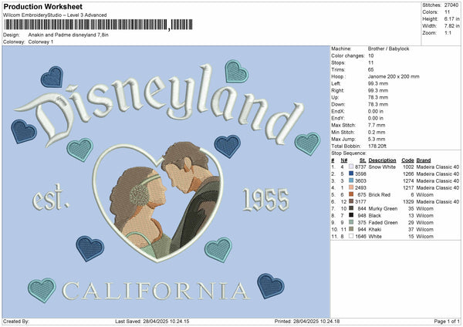Click 'Wilcom EmbroideryStudio – Level 3 Advanced' text
The image size is (463, 327).
coord(55,15)
